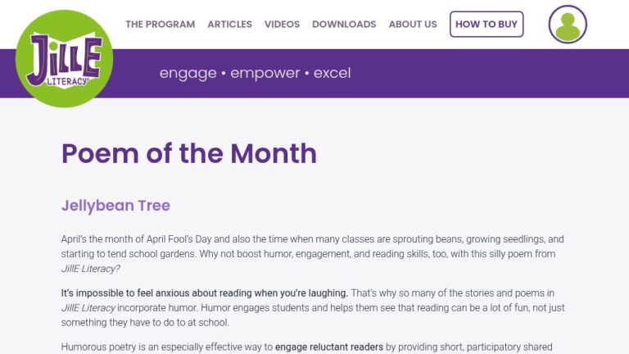
Task: Click the italic JillE Literacy? text
Action: point(91,269)
